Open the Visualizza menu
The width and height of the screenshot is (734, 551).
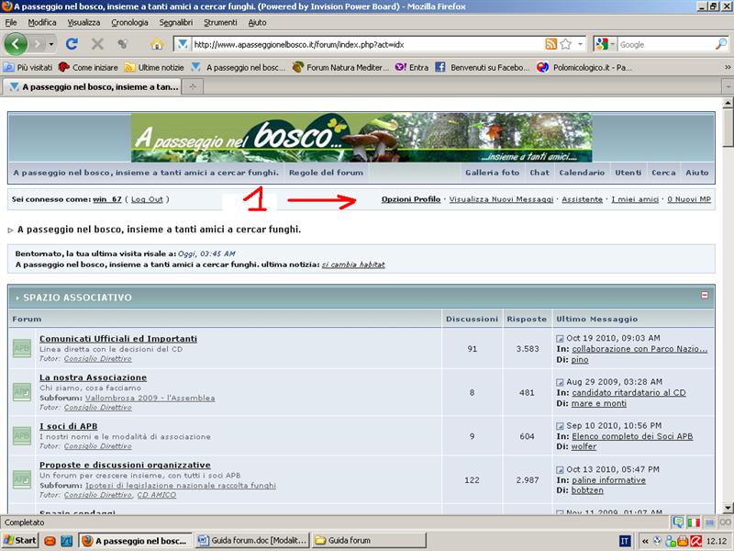coord(83,22)
